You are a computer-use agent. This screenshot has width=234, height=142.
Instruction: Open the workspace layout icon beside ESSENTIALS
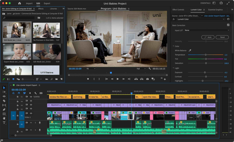coord(214,3)
